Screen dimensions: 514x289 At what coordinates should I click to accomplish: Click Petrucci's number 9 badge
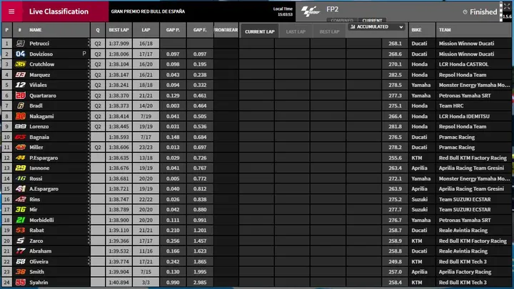coord(20,43)
